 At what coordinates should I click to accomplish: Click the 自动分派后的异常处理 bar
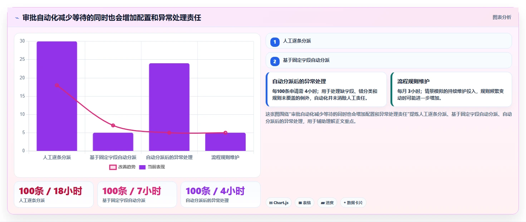169,107
